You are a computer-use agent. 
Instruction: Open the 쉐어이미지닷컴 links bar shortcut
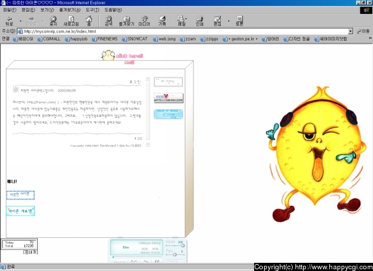330,39
